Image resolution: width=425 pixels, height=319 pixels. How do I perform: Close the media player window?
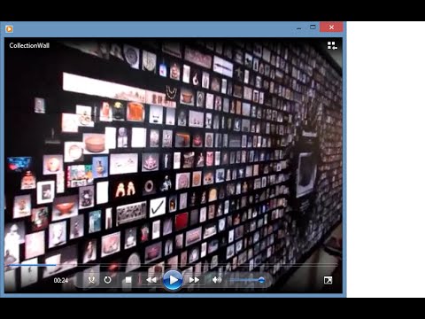(331, 27)
